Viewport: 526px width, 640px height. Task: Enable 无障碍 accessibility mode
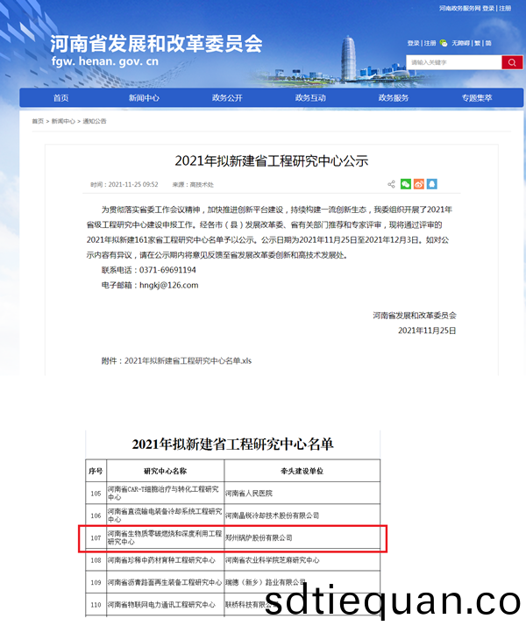click(x=460, y=43)
